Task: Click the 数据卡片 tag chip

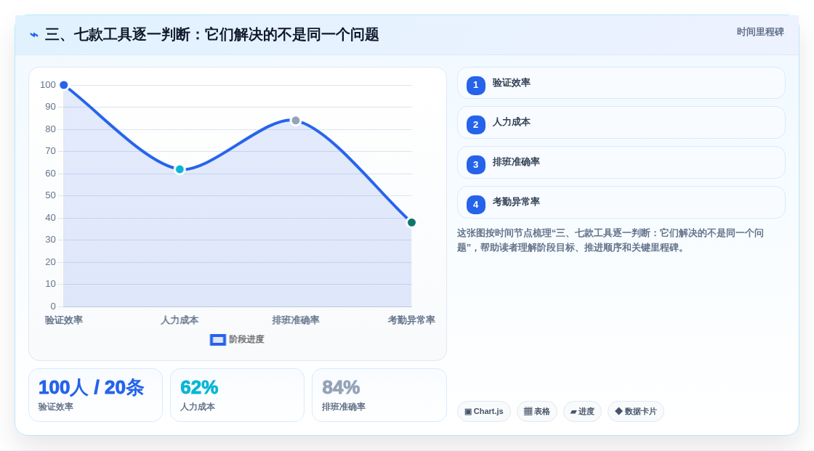Action: [636, 412]
